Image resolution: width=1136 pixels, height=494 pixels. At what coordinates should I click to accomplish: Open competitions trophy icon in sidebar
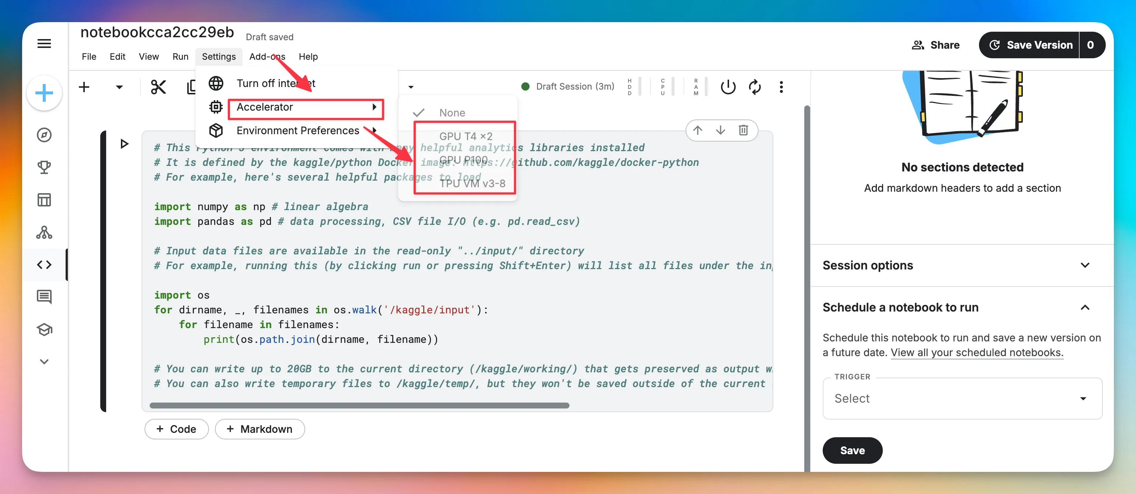pyautogui.click(x=44, y=167)
